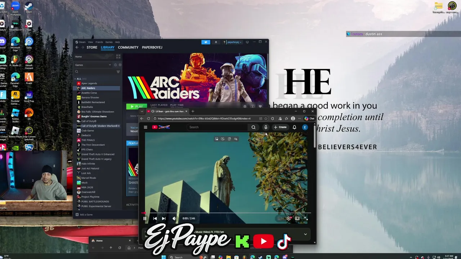Click the YouTube Create button

click(x=280, y=127)
